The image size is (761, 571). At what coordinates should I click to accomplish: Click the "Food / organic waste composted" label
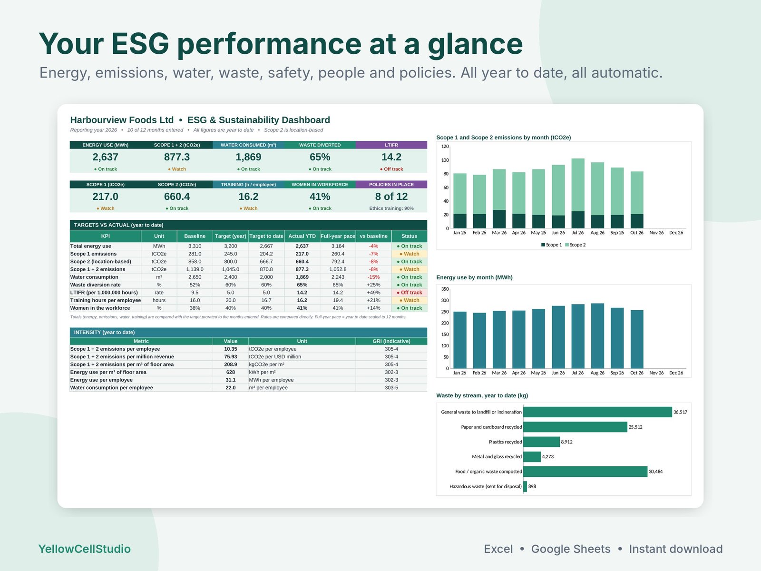488,472
